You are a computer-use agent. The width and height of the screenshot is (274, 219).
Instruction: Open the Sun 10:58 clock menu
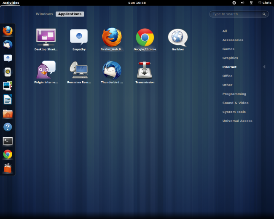[x=137, y=3]
